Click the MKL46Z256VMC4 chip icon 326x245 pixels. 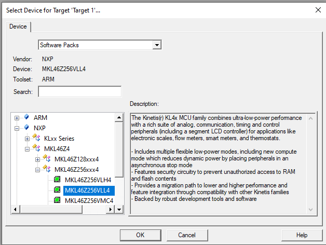pyautogui.click(x=58, y=200)
